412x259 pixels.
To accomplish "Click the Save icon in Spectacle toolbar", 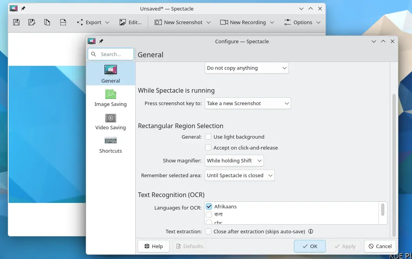I will coord(16,22).
